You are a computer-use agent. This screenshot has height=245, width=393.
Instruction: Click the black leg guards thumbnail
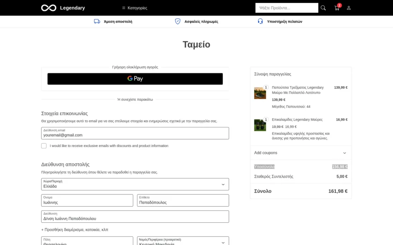[x=260, y=125]
